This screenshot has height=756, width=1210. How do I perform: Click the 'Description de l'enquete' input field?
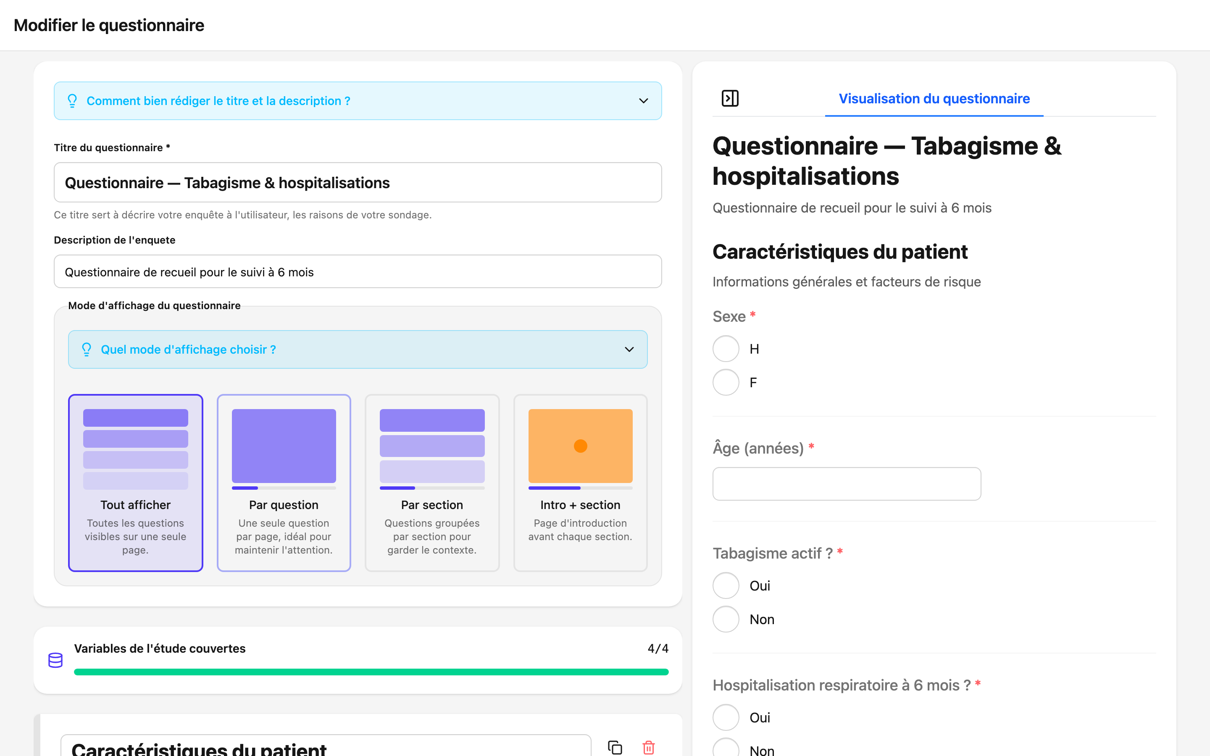coord(358,272)
